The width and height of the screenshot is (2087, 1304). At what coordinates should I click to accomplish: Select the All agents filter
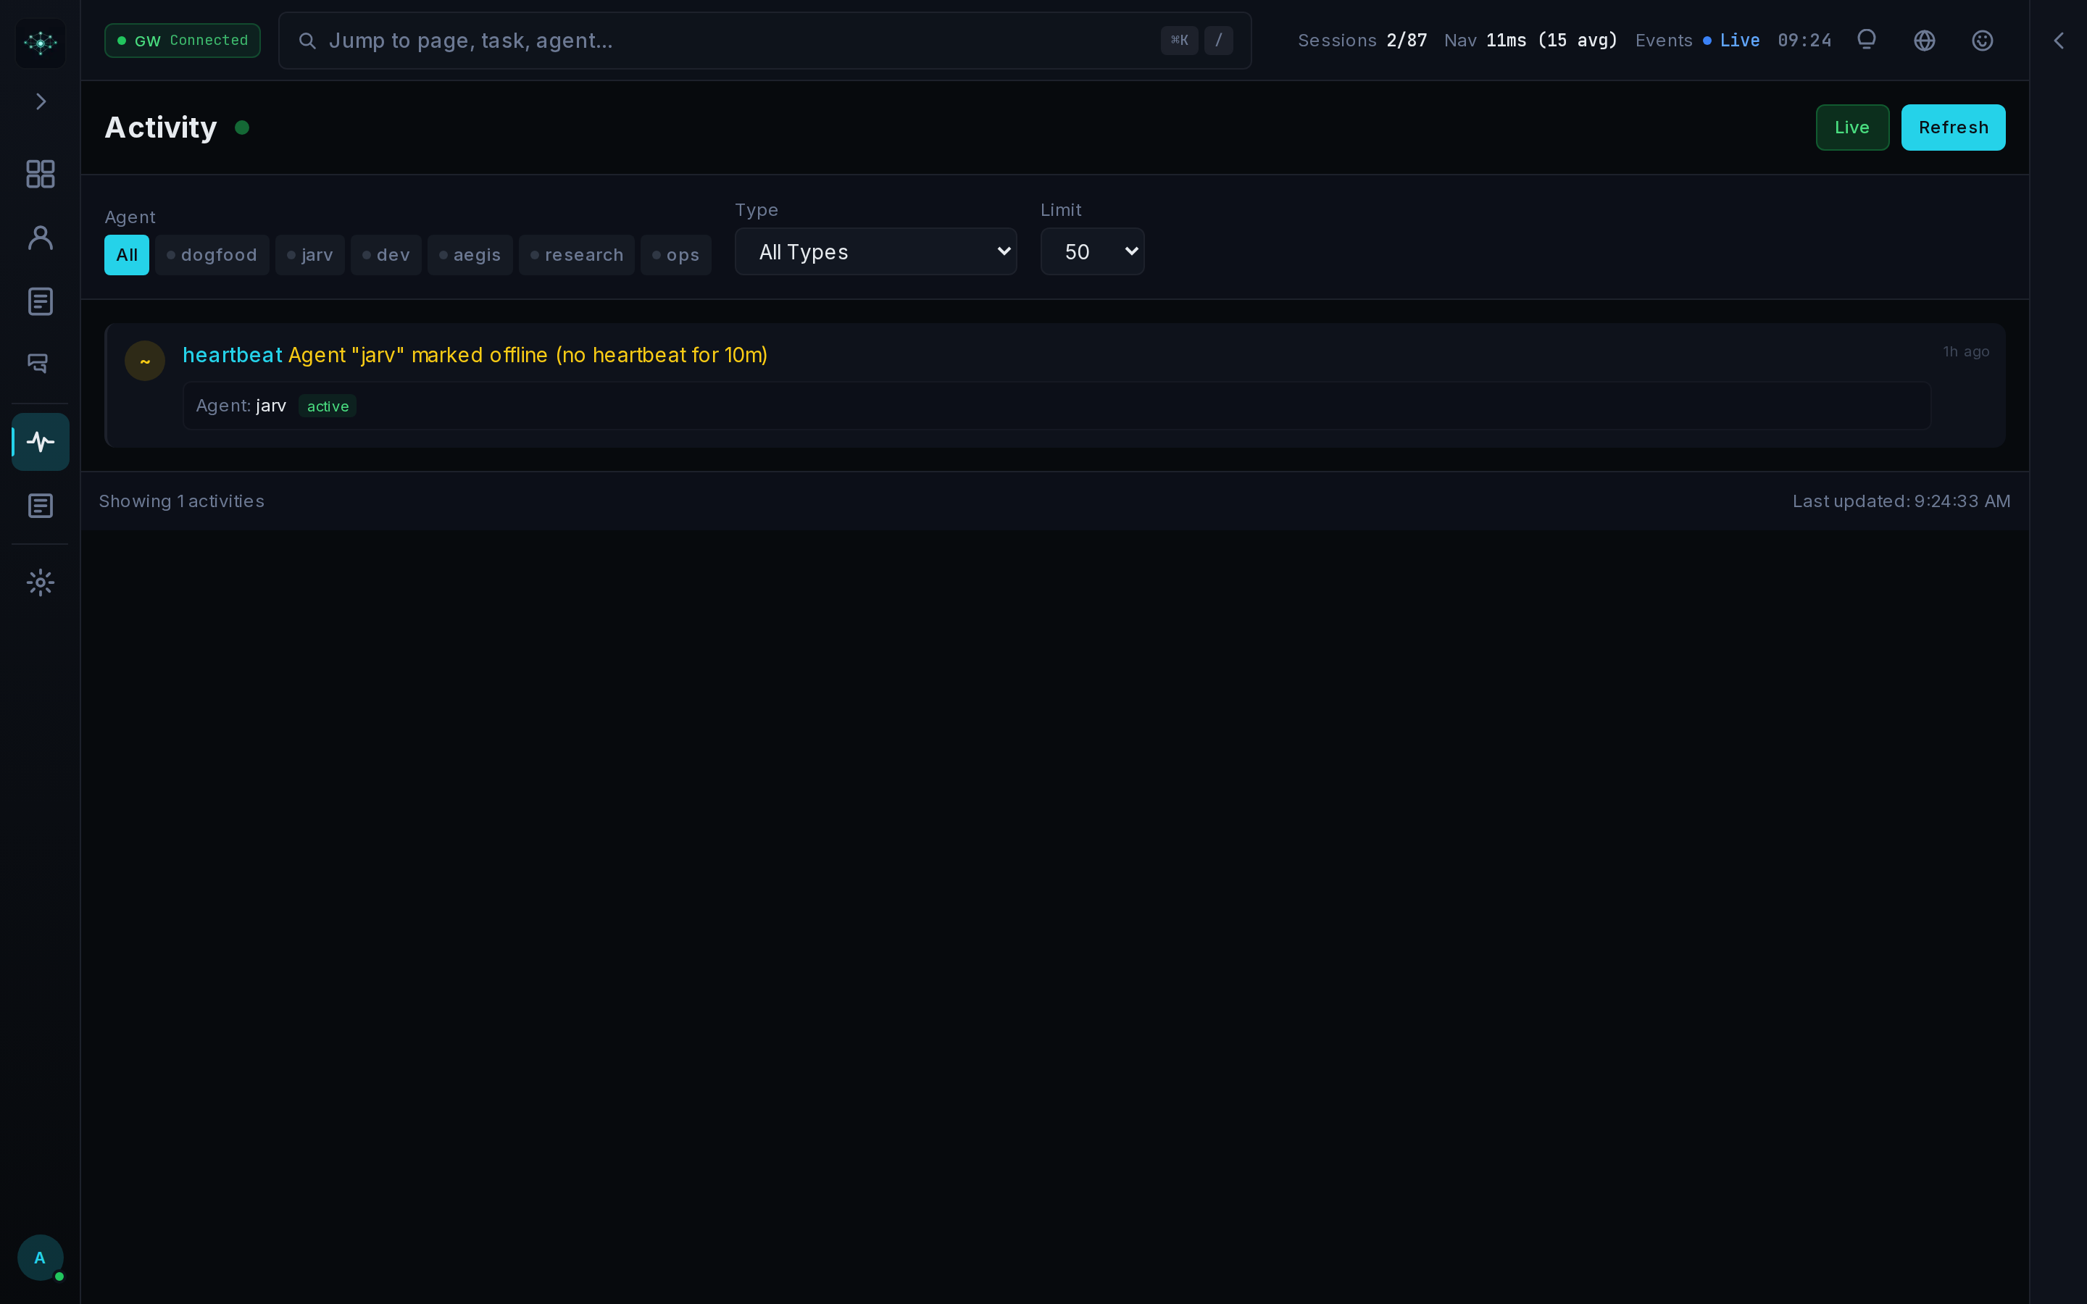[x=126, y=254]
